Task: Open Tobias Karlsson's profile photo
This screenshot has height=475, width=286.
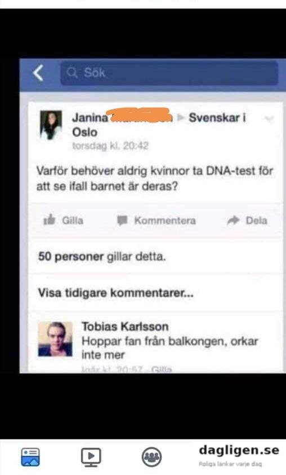Action: [55, 339]
